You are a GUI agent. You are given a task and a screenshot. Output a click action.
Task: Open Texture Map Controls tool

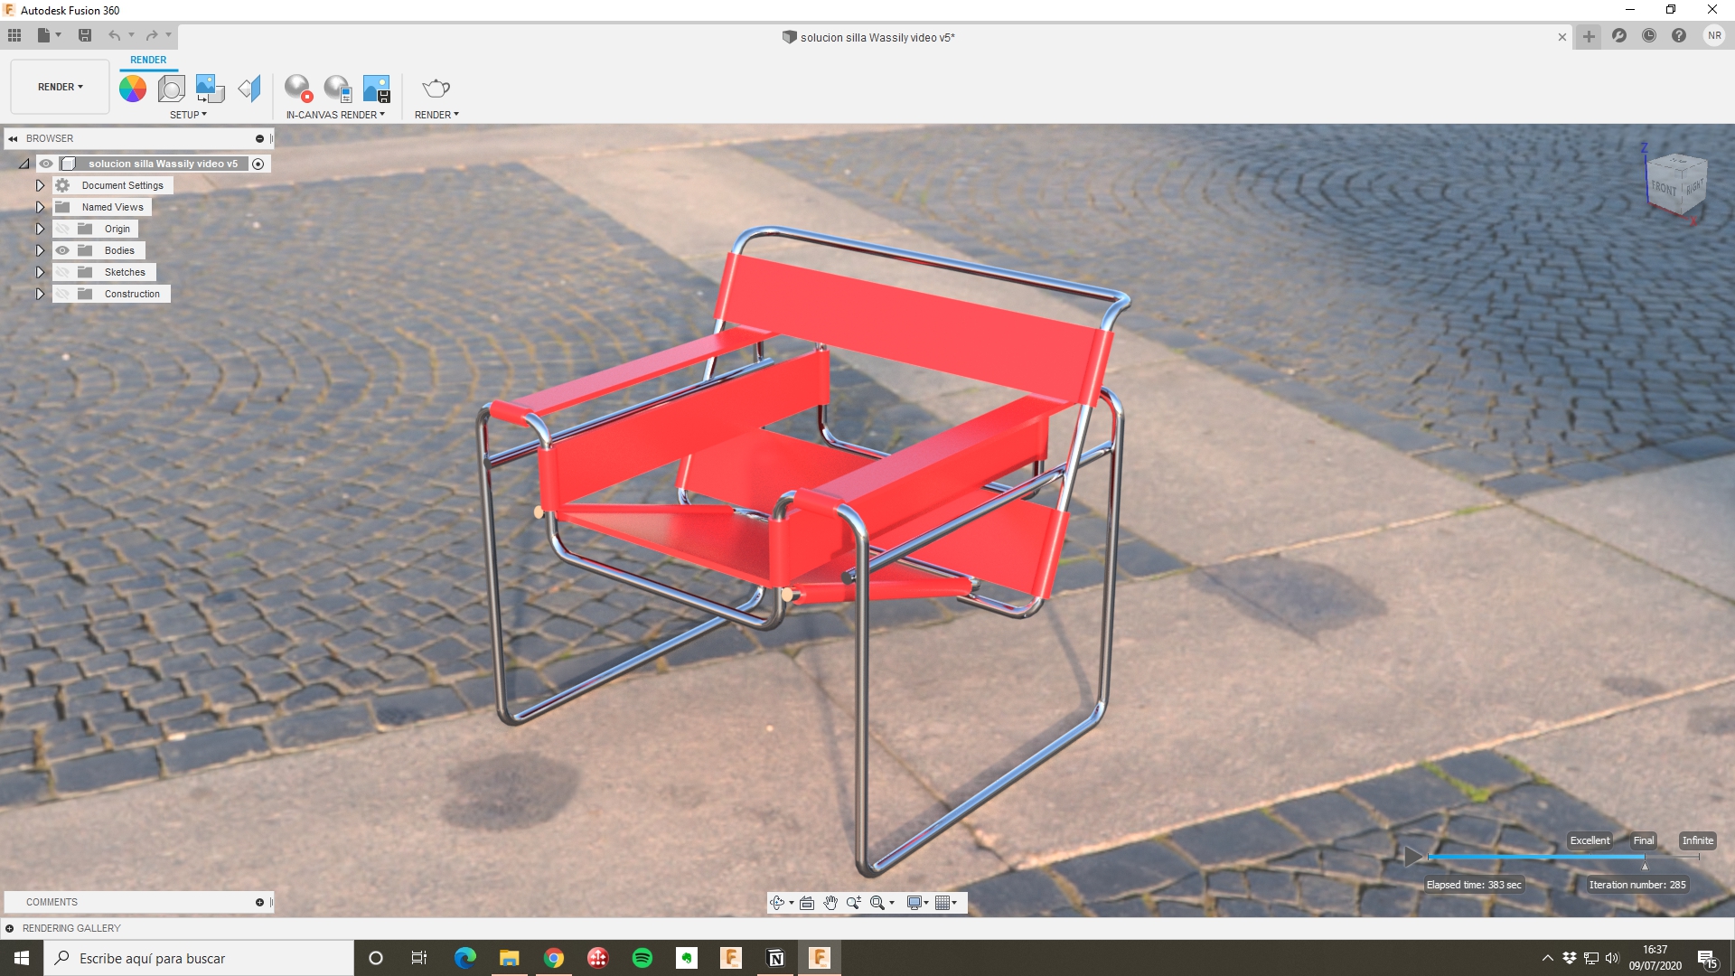tap(249, 88)
